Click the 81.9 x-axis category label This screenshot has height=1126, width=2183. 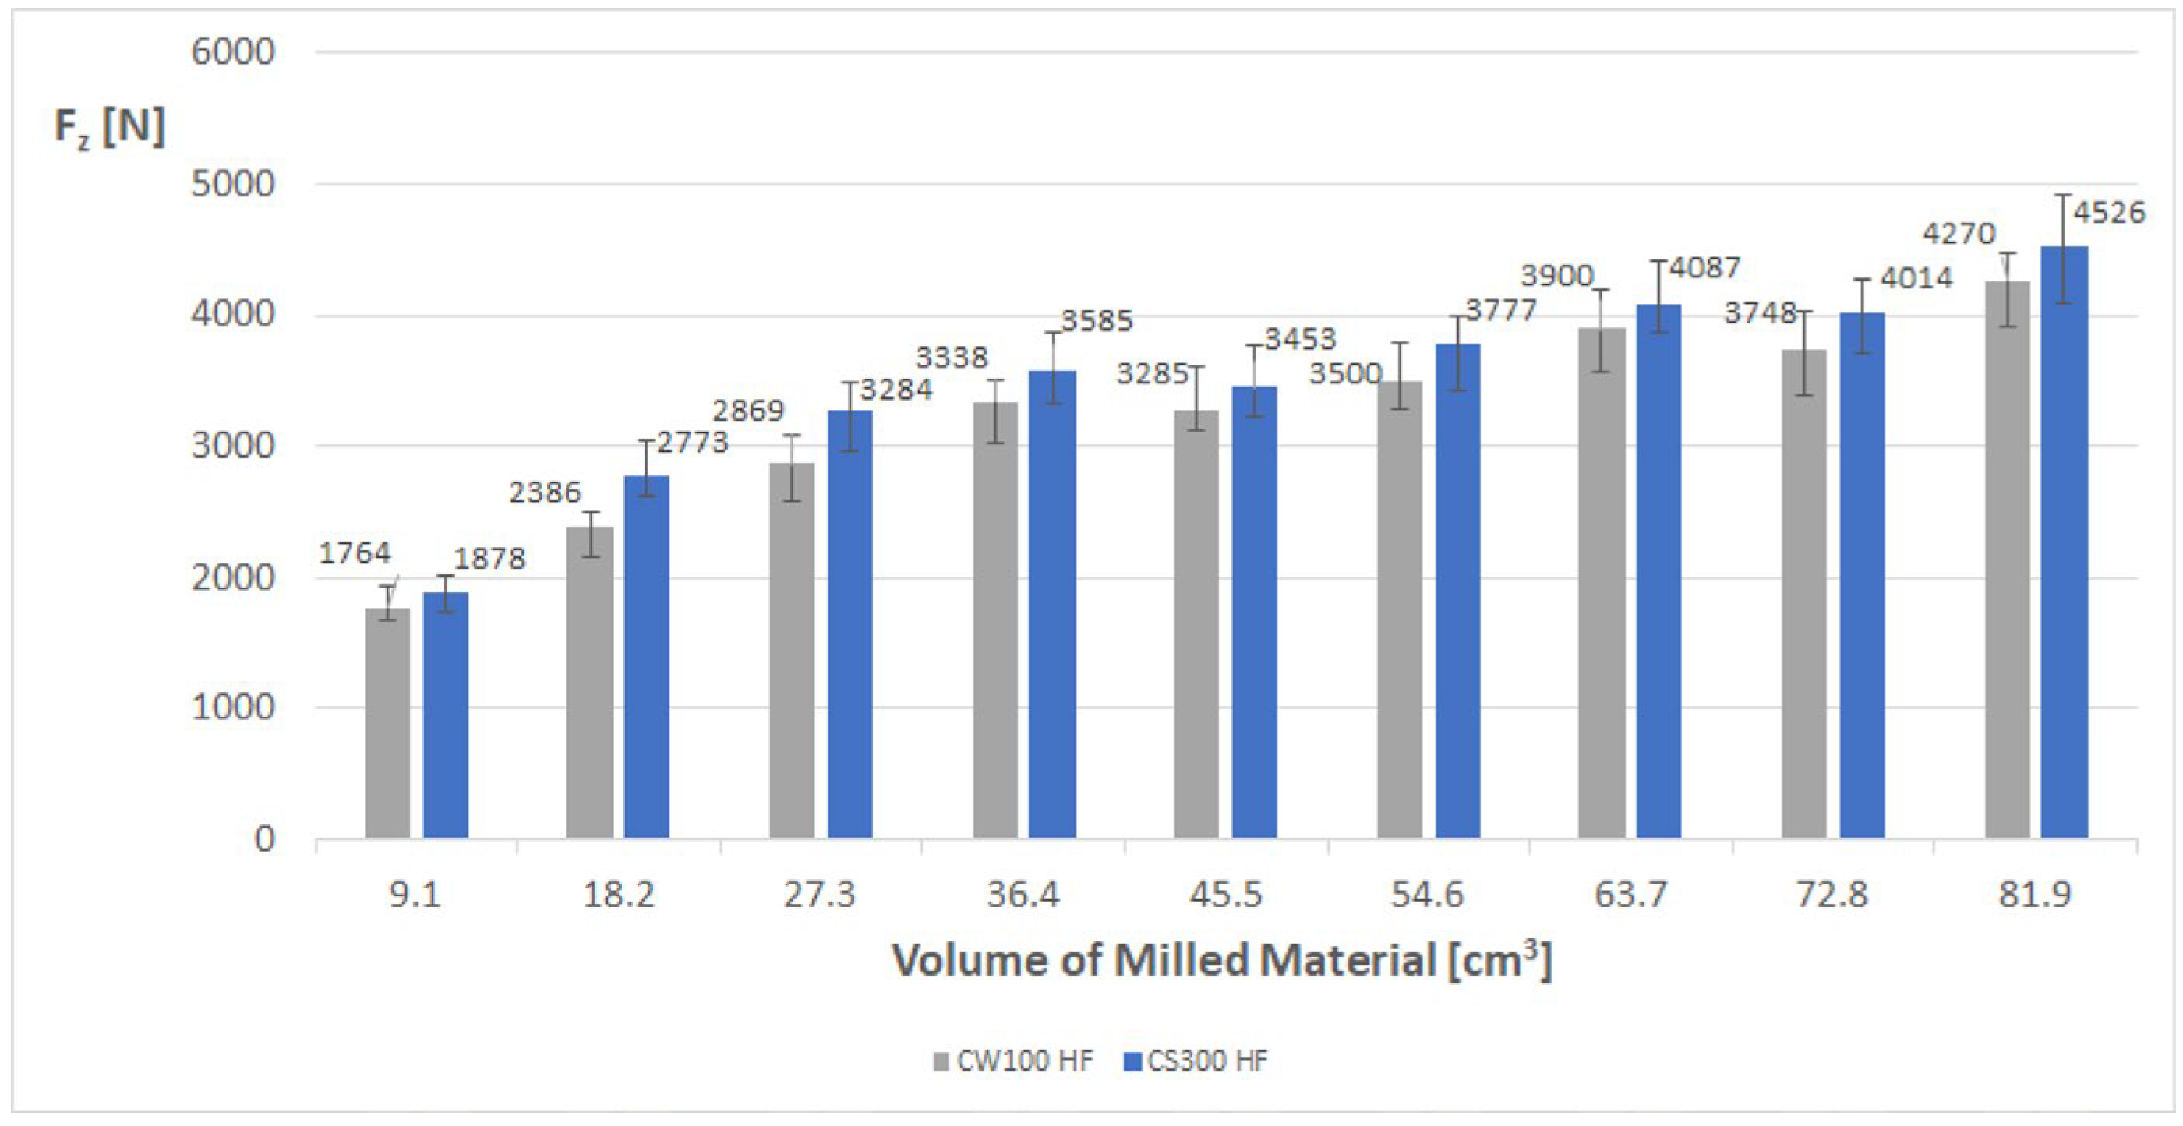2035,895
